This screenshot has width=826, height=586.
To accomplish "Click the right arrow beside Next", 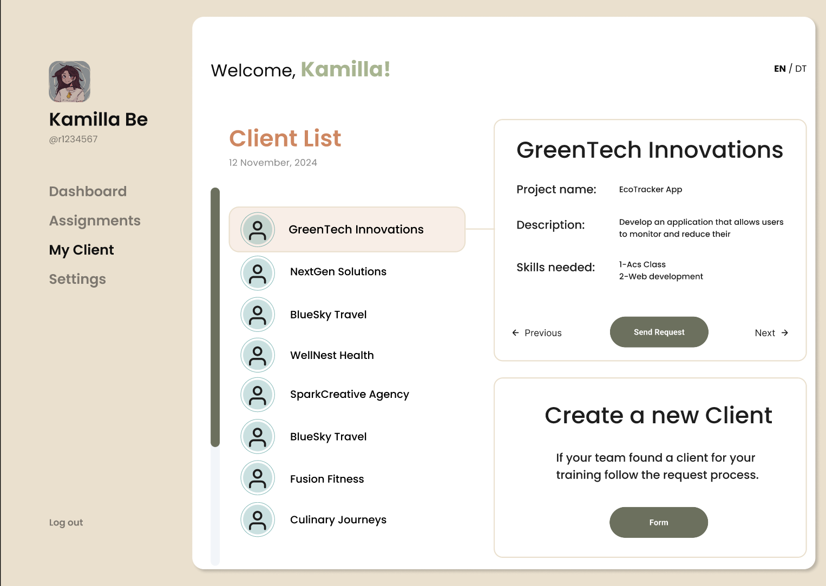I will click(784, 332).
